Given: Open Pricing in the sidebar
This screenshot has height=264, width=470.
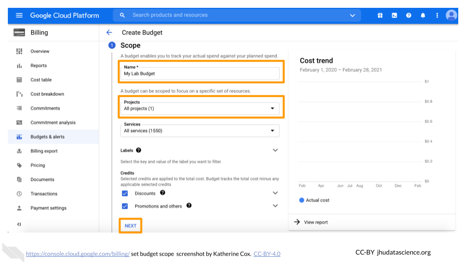Looking at the screenshot, I should 53,165.
